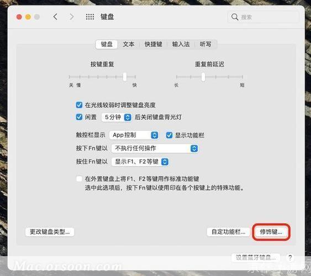Open help with question mark button
The height and width of the screenshot is (276, 311).
pyautogui.click(x=290, y=258)
